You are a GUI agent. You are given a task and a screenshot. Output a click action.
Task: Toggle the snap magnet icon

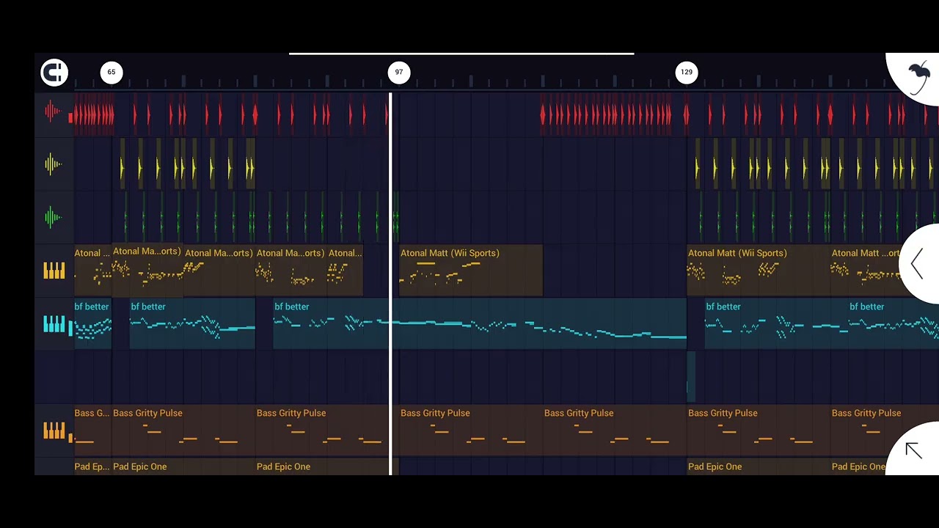[x=54, y=72]
